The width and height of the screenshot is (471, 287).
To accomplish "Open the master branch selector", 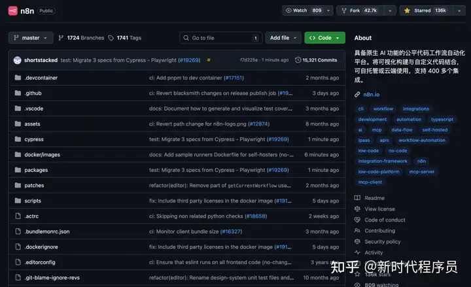I will [x=31, y=38].
